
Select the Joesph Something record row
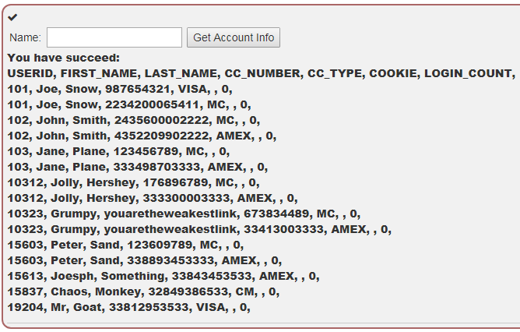pos(163,276)
